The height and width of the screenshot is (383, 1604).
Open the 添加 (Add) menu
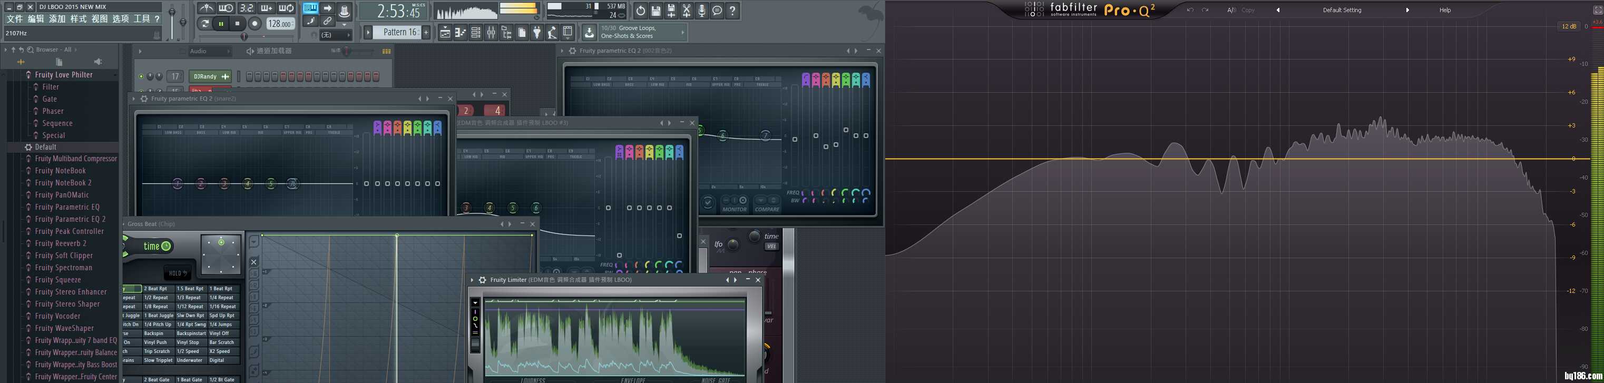pos(57,18)
